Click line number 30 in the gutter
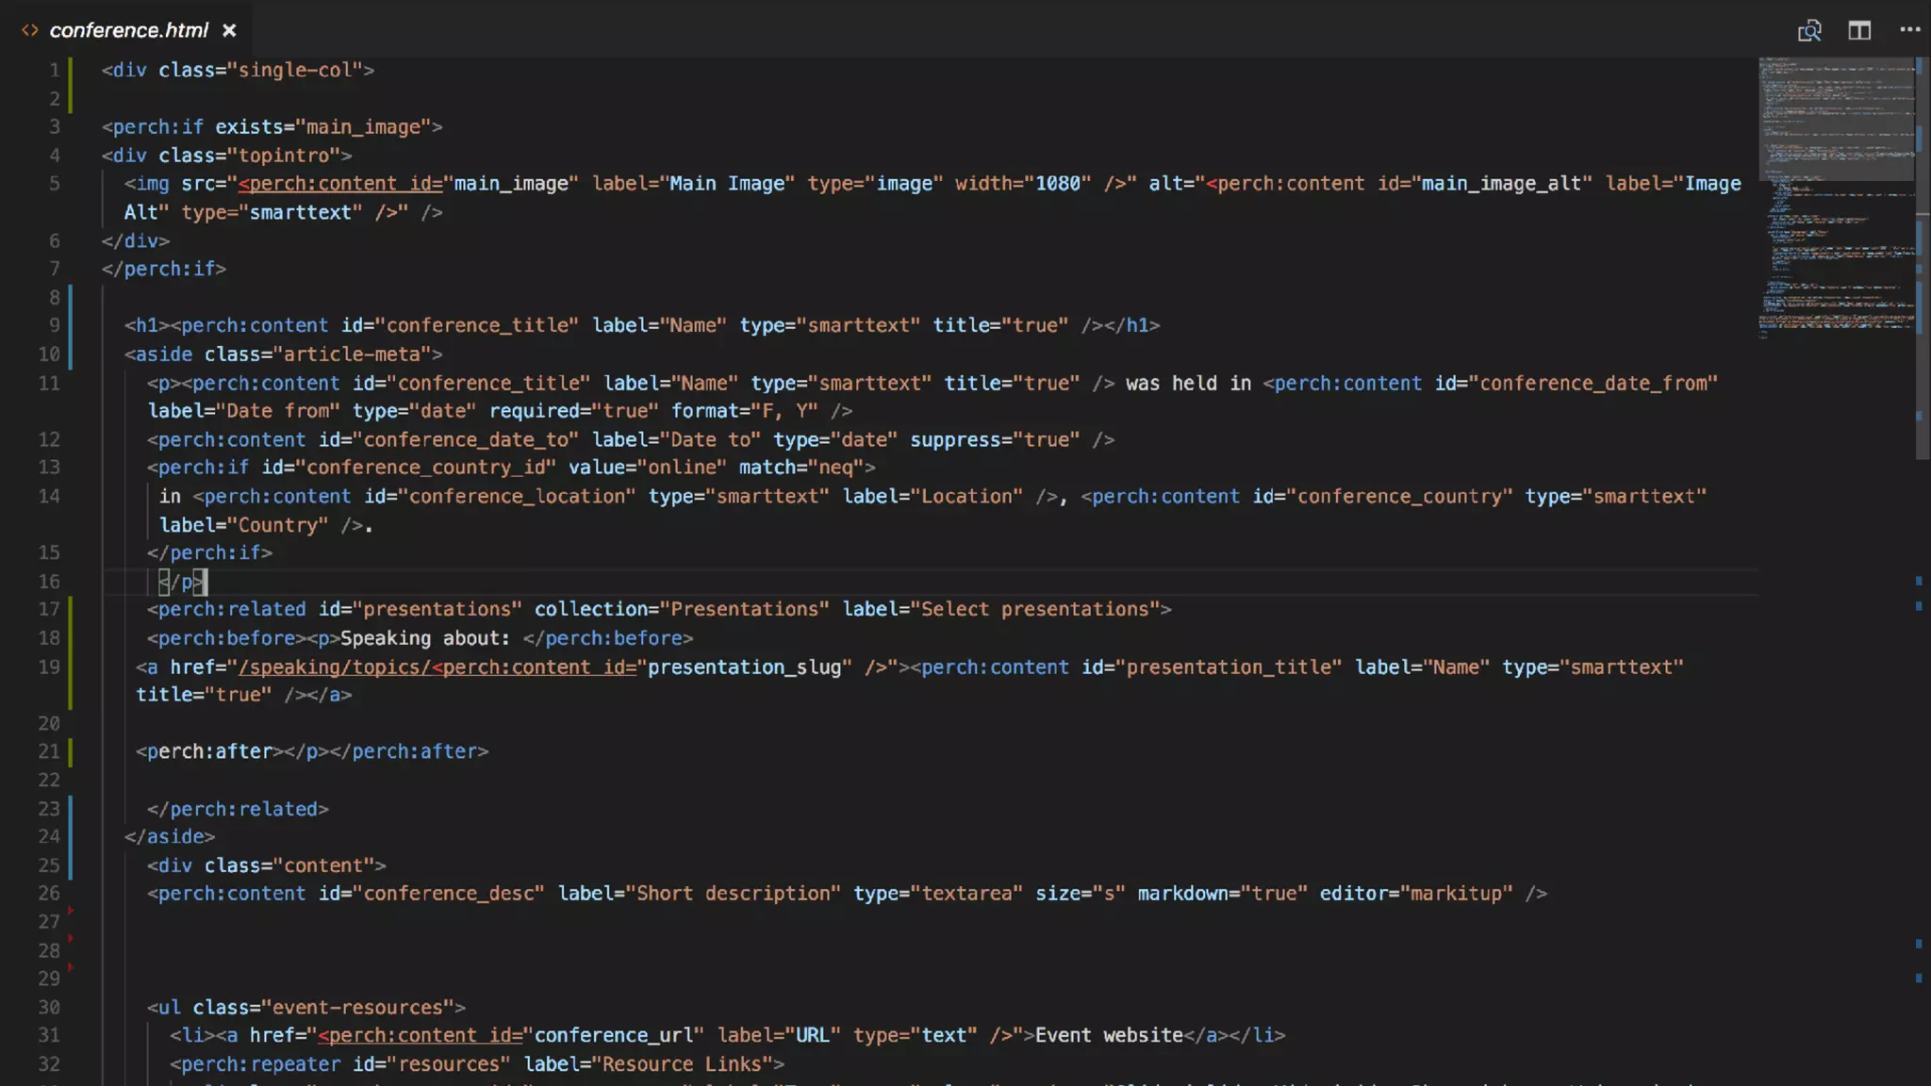 (x=49, y=1008)
